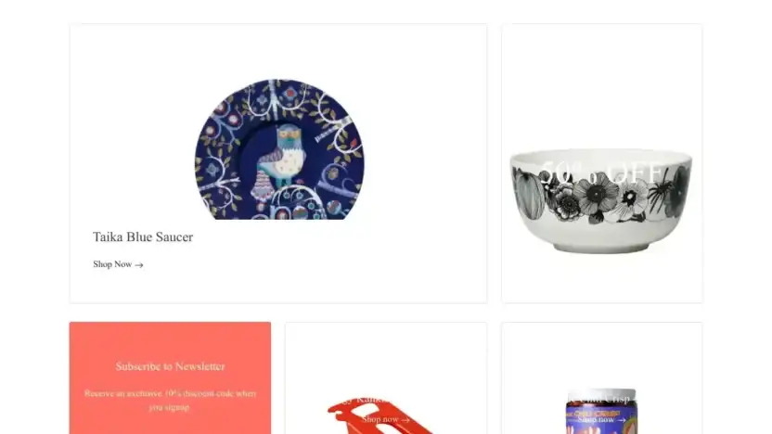The width and height of the screenshot is (772, 434).
Task: Select the blue owl saucer image
Action: [279, 149]
